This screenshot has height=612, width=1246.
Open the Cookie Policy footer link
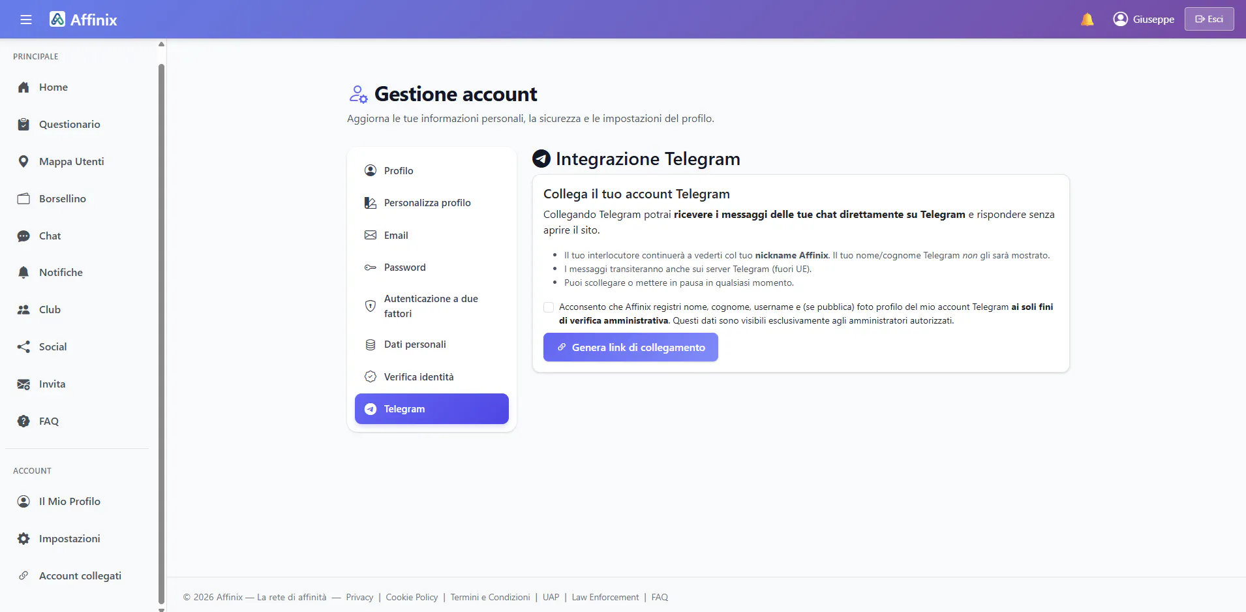coord(412,597)
